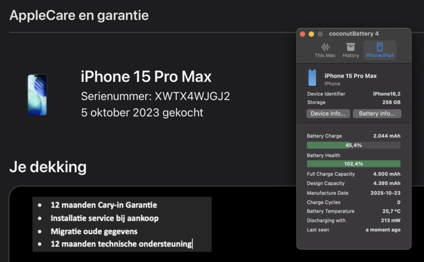
Task: Click the History tab label
Action: coord(350,56)
